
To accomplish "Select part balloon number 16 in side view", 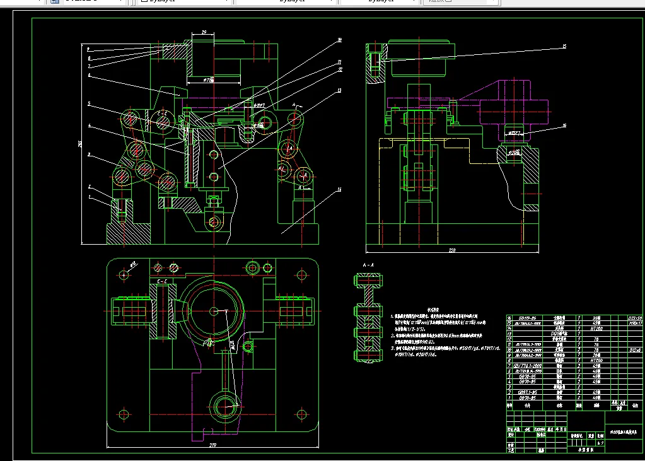I will pyautogui.click(x=564, y=125).
